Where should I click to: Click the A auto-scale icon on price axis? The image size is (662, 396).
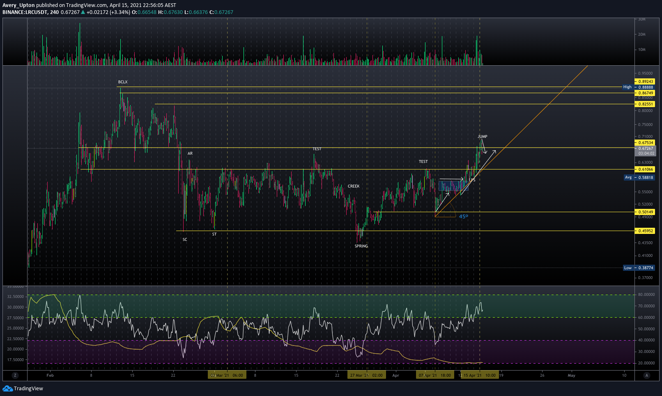[647, 375]
